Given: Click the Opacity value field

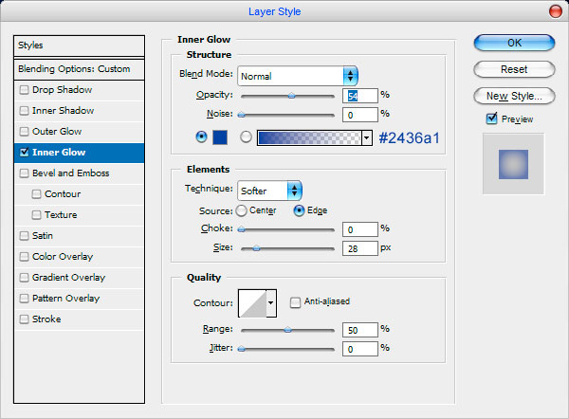Looking at the screenshot, I should [360, 96].
